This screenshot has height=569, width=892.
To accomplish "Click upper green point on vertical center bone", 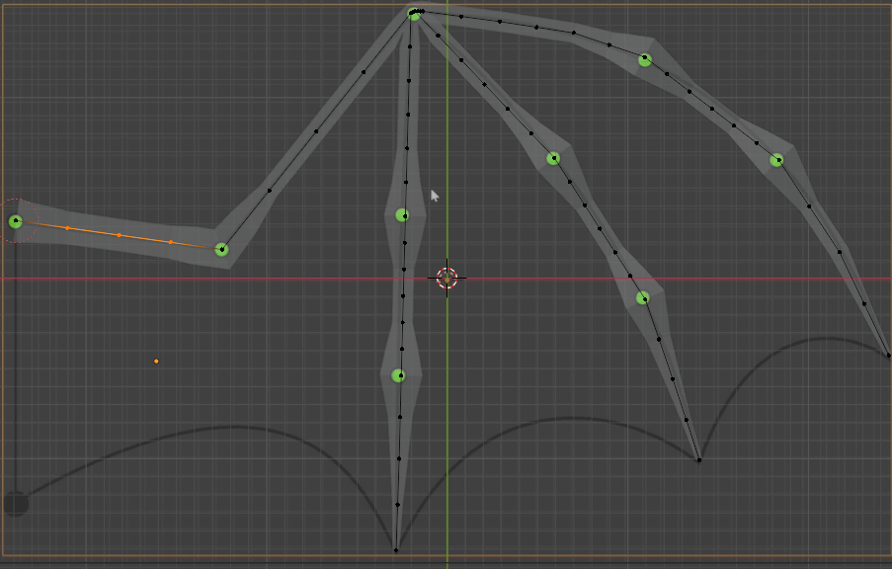I will (402, 215).
